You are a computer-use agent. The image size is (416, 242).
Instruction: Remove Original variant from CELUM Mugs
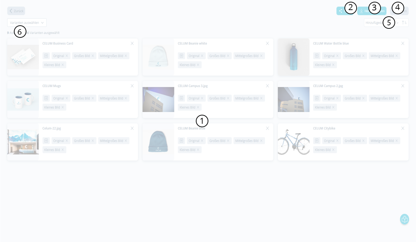click(x=67, y=98)
